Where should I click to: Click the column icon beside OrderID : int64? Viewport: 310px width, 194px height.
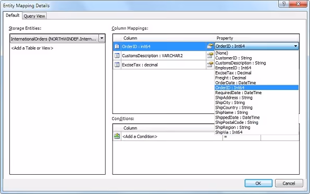117,47
